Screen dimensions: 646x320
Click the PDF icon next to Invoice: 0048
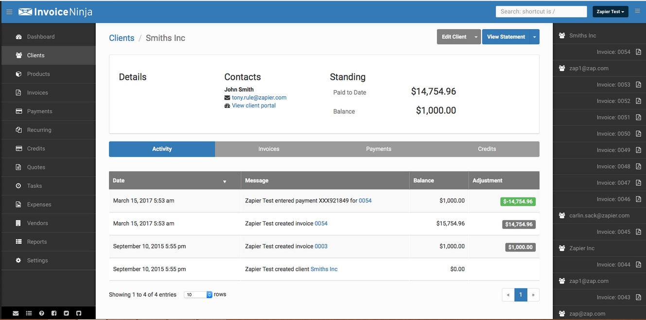click(639, 166)
